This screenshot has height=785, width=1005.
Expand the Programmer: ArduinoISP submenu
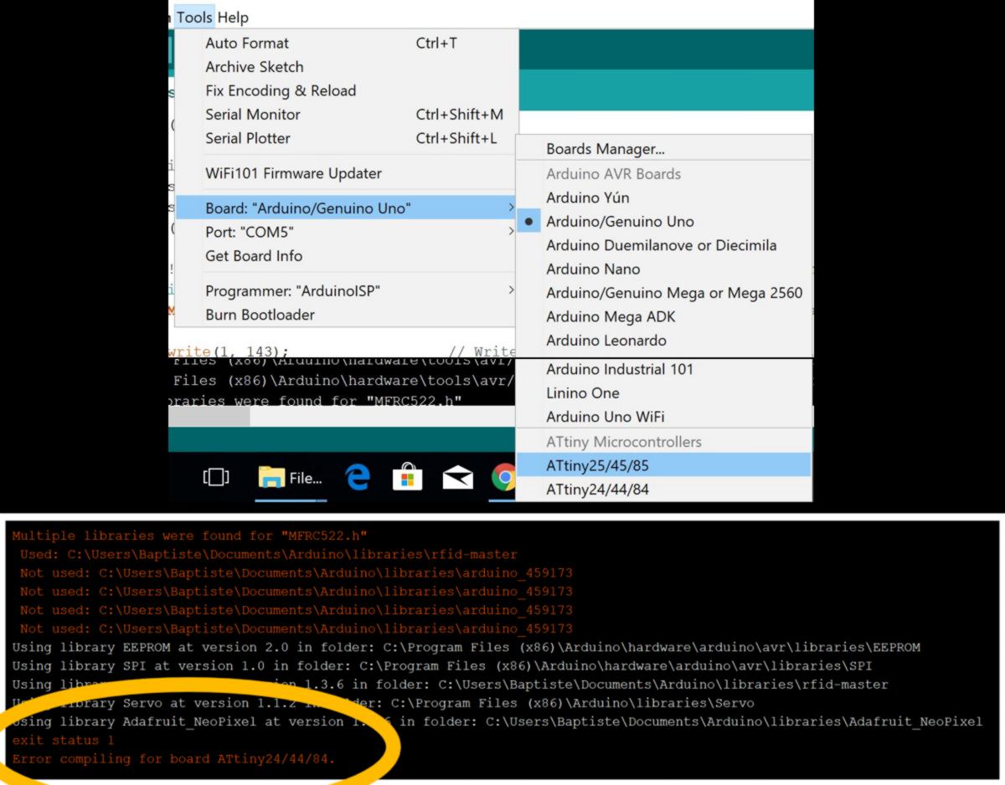coord(346,290)
